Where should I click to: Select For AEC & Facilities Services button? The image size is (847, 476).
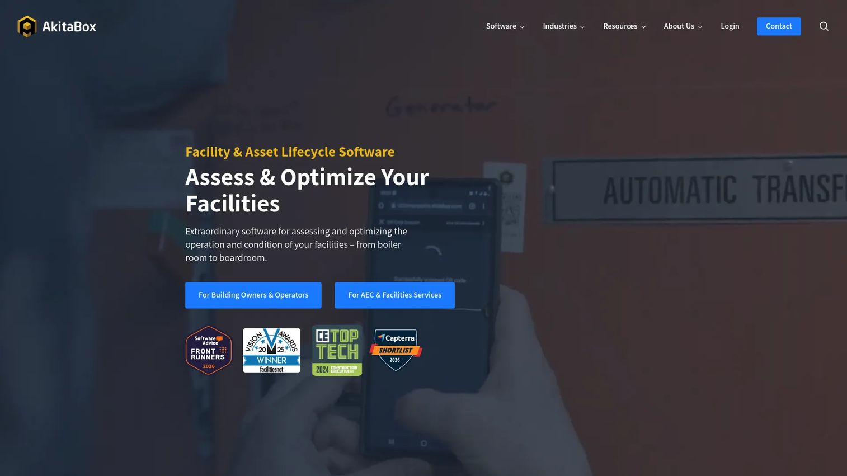(394, 295)
